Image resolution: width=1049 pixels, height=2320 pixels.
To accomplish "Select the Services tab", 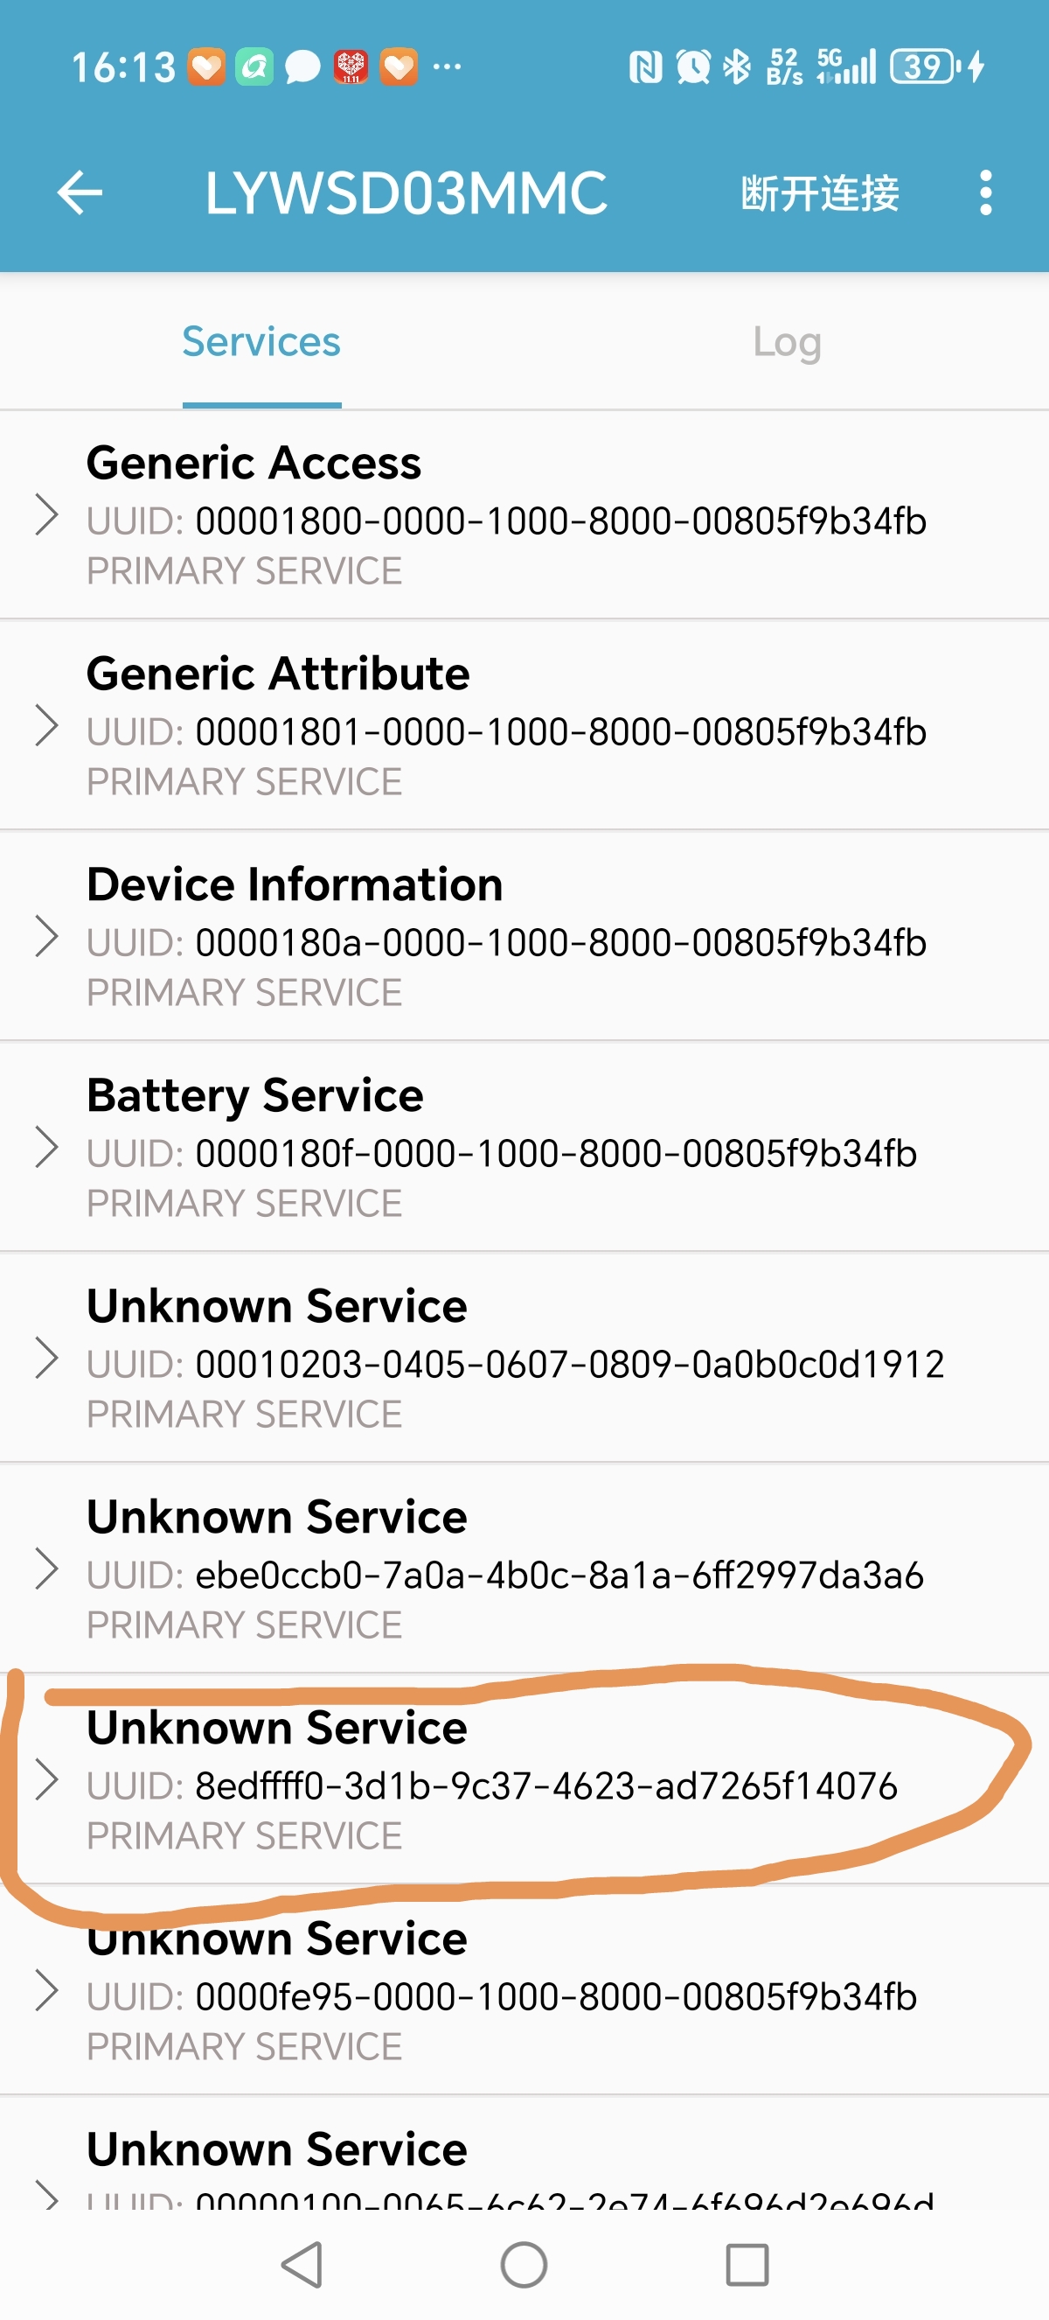I will 261,342.
